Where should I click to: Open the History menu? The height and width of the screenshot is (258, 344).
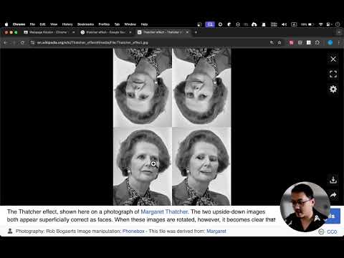coord(67,24)
